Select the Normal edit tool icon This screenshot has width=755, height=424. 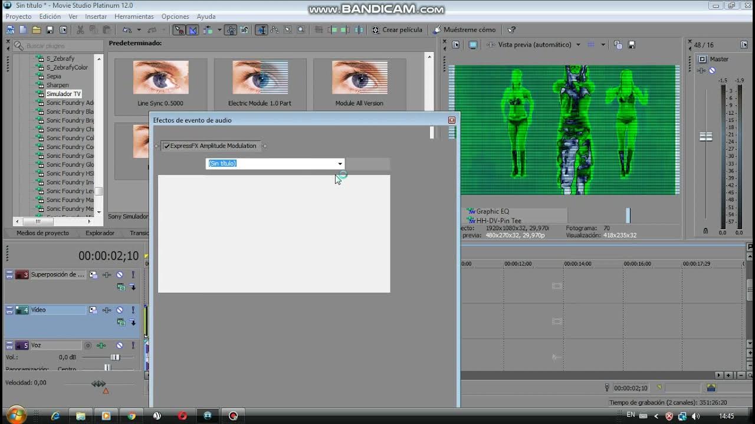(x=261, y=29)
